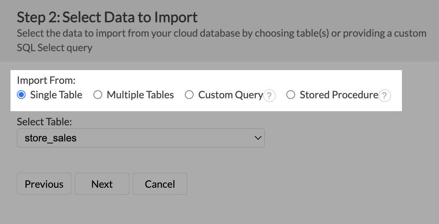Image resolution: width=439 pixels, height=224 pixels.
Task: Choose the Multiple Tables radio option
Action: (98, 95)
